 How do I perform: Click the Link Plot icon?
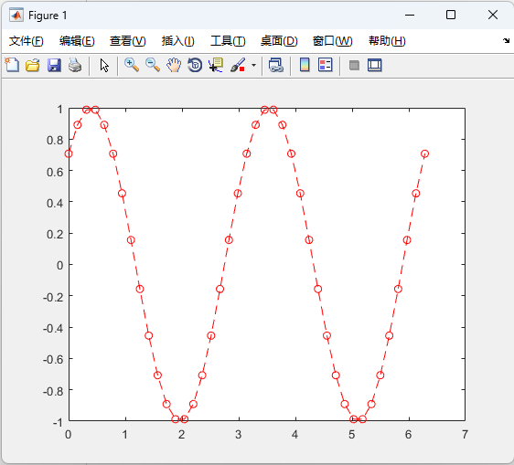pyautogui.click(x=275, y=65)
